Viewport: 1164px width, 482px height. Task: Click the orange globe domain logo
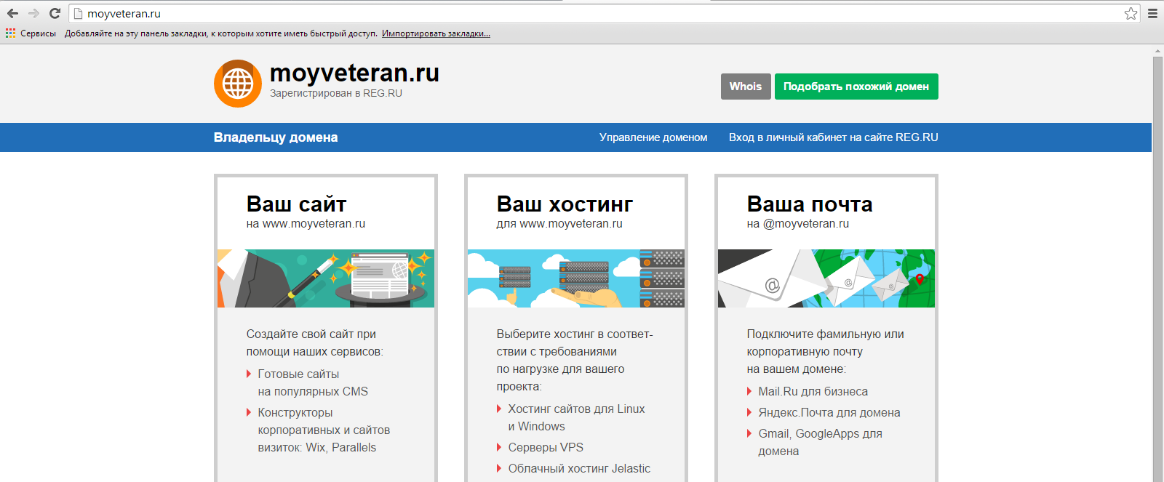click(238, 84)
